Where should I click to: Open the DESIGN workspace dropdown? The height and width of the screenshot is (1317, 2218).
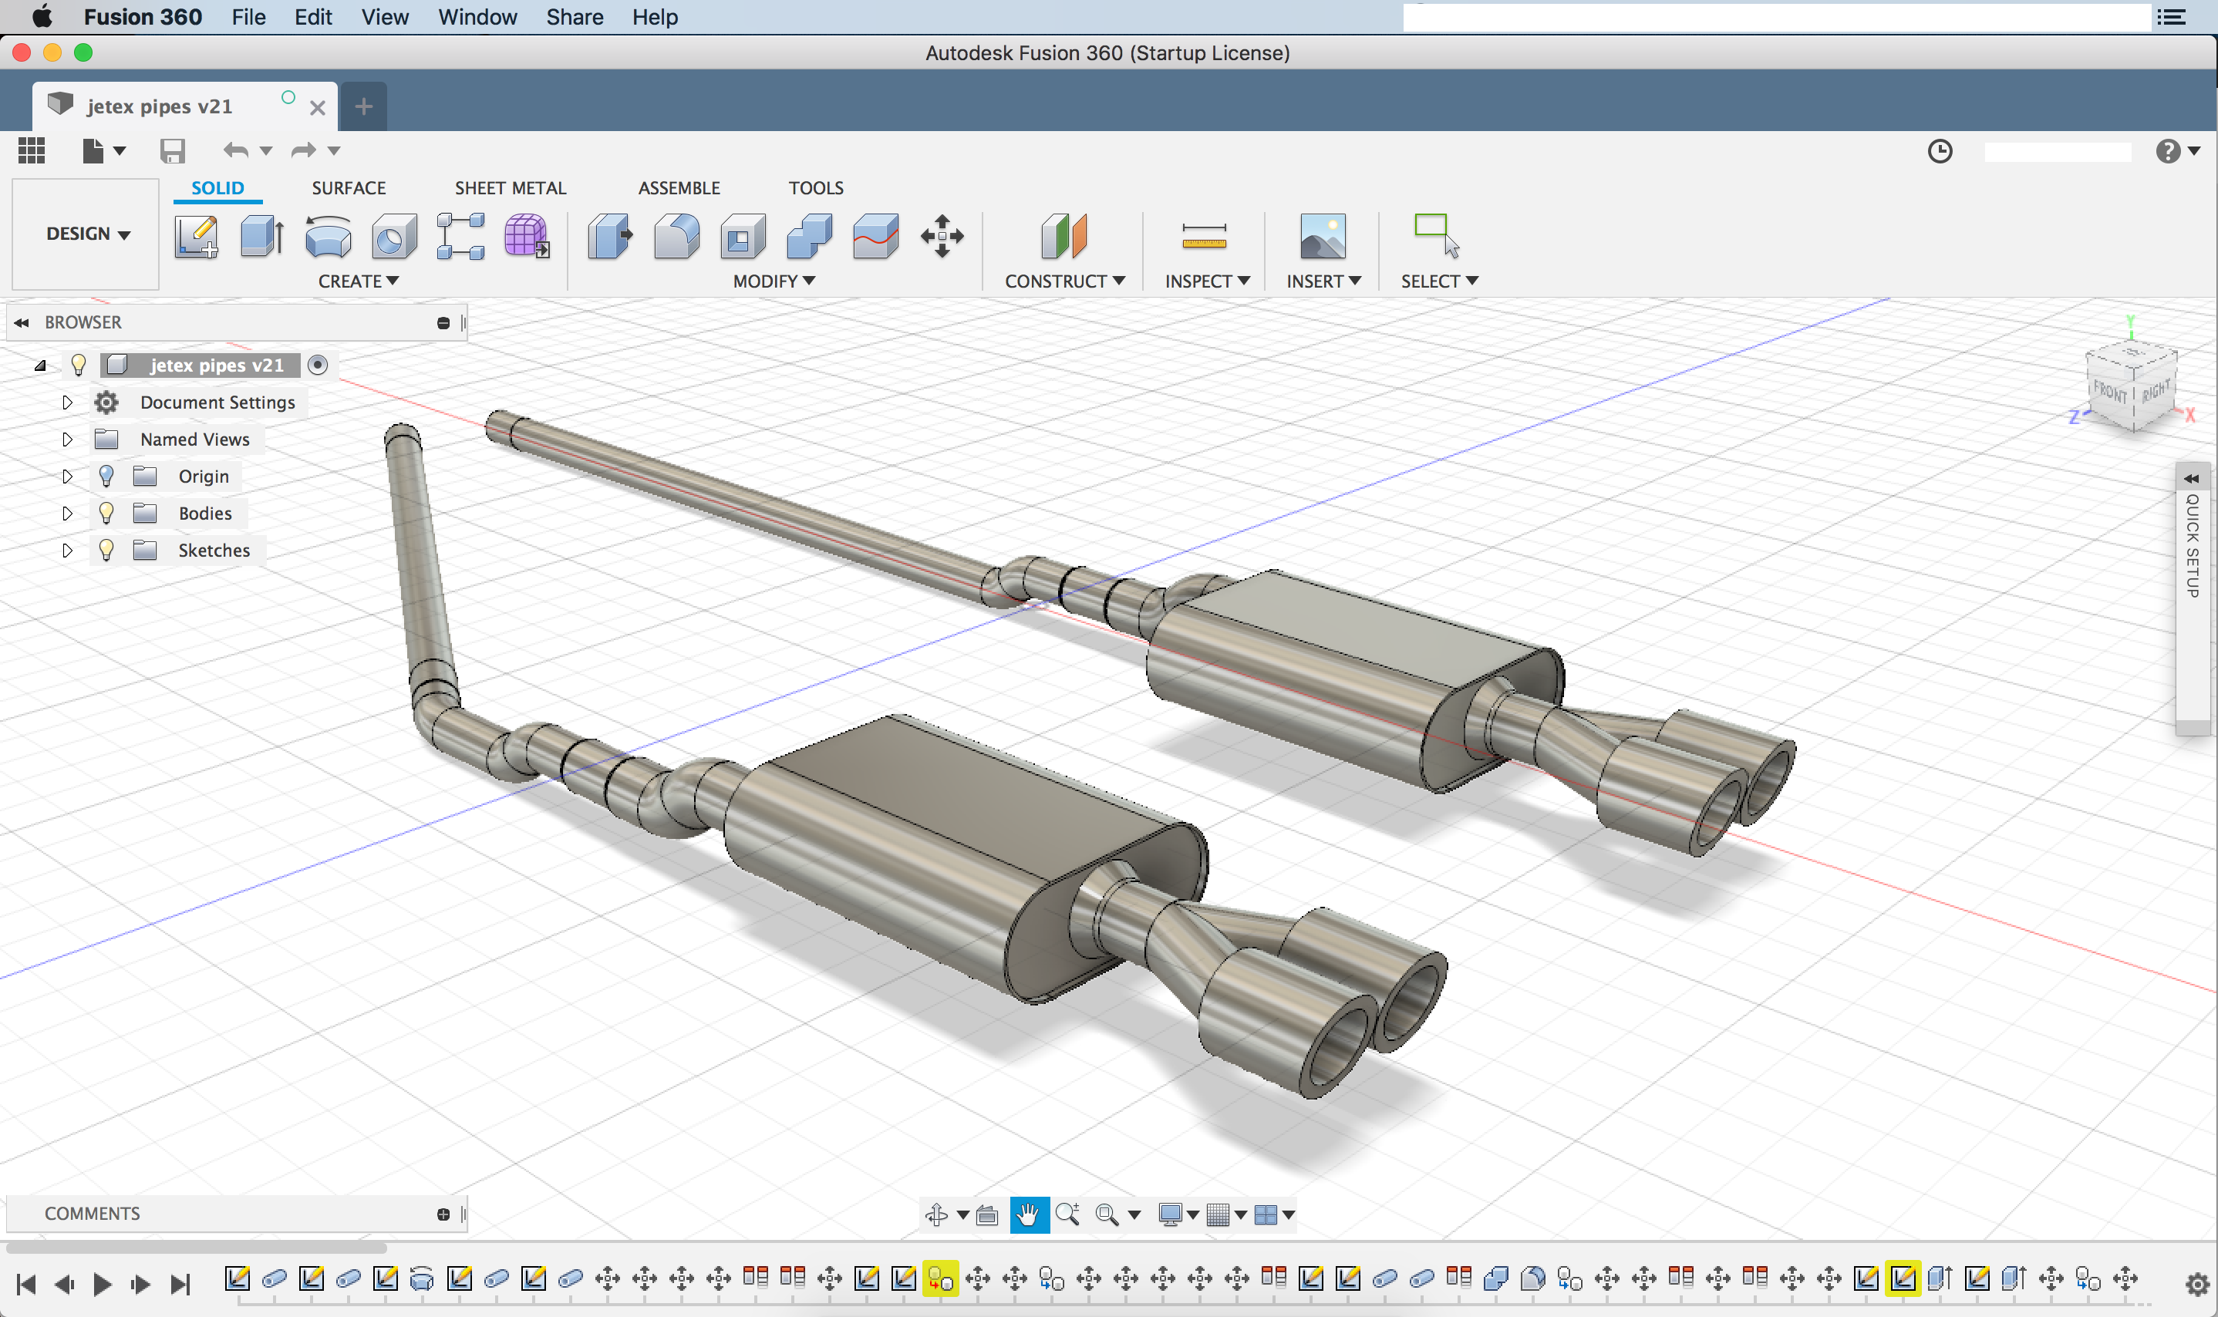(x=87, y=234)
